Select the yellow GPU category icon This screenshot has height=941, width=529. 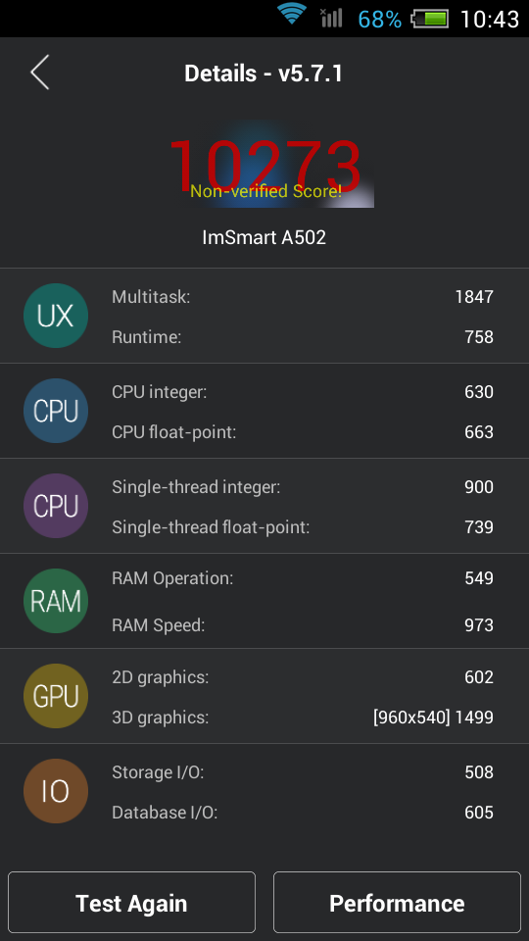click(x=56, y=696)
